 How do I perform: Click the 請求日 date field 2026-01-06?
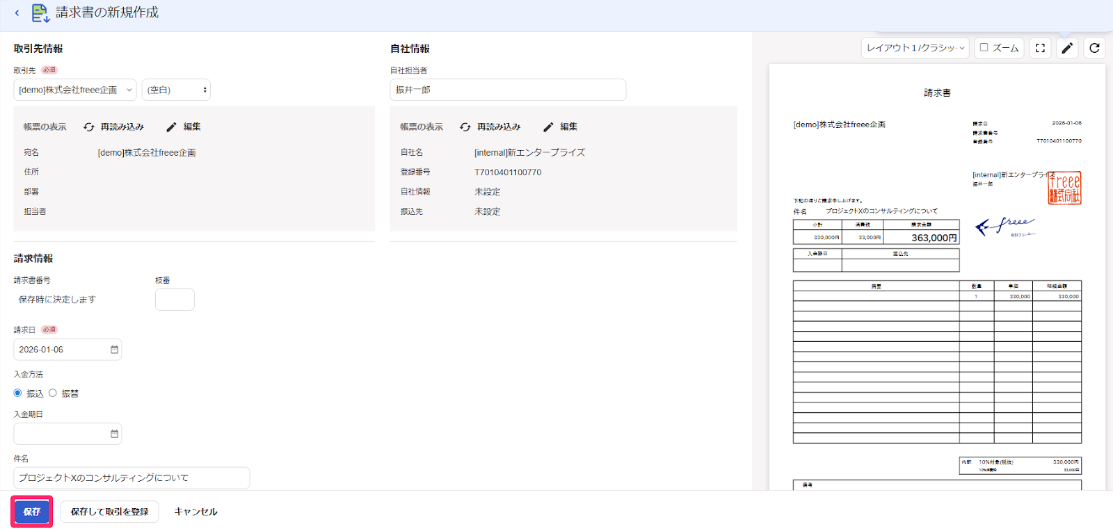tap(67, 350)
